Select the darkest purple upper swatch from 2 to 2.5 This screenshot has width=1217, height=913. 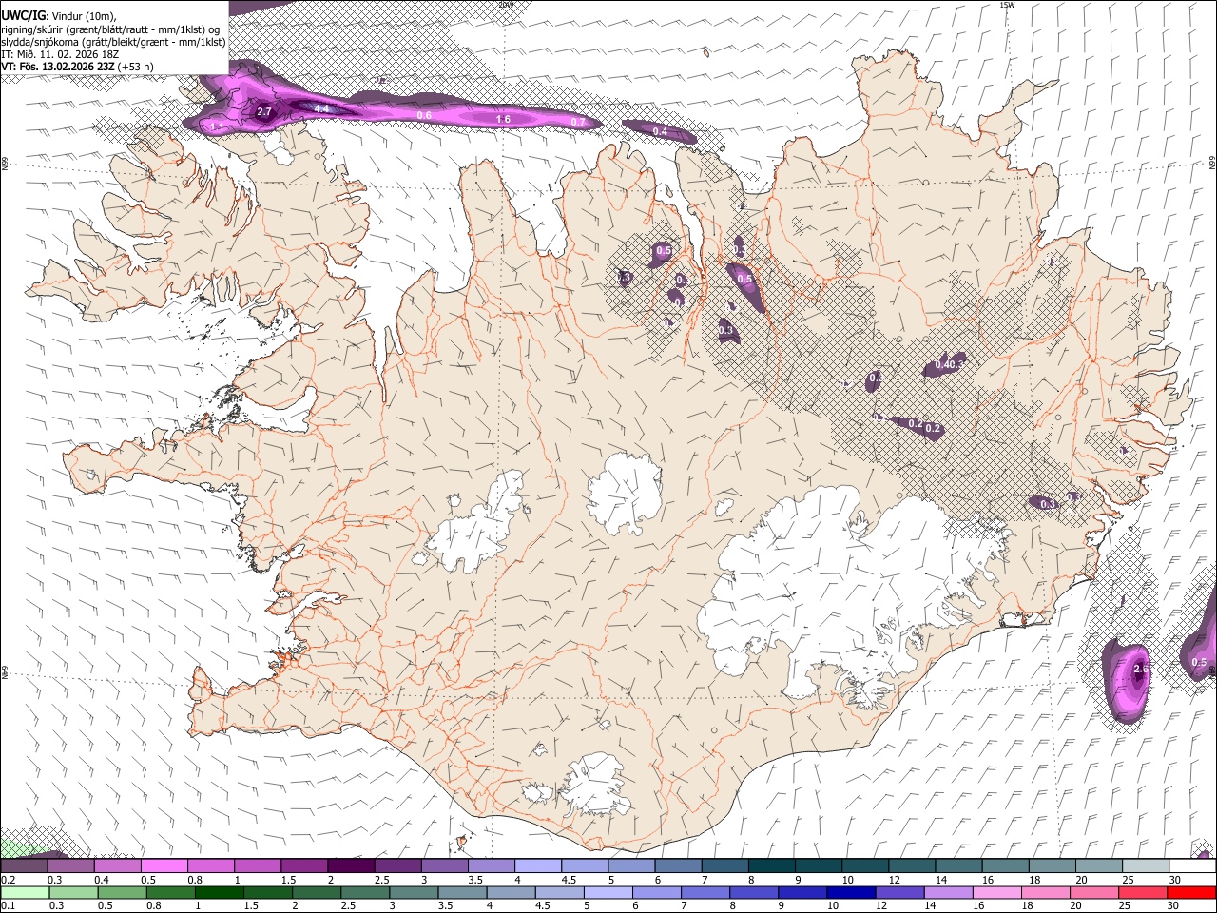351,865
